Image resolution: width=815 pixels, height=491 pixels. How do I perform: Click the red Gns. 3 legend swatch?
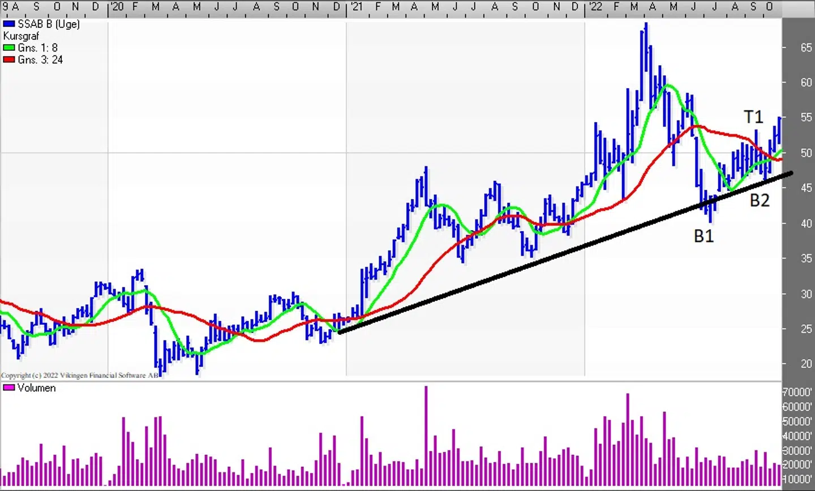pyautogui.click(x=8, y=60)
